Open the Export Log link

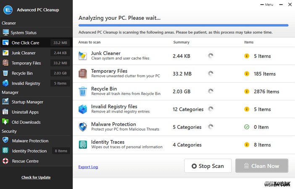[x=88, y=167]
